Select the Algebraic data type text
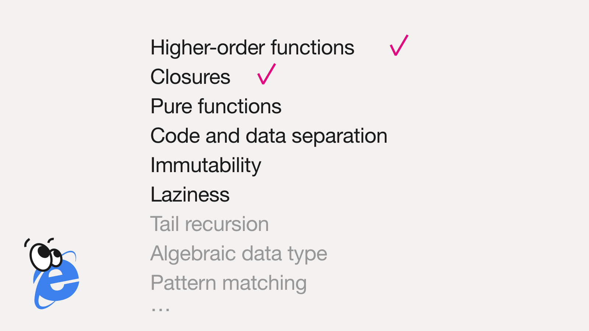The height and width of the screenshot is (331, 589). [x=239, y=254]
